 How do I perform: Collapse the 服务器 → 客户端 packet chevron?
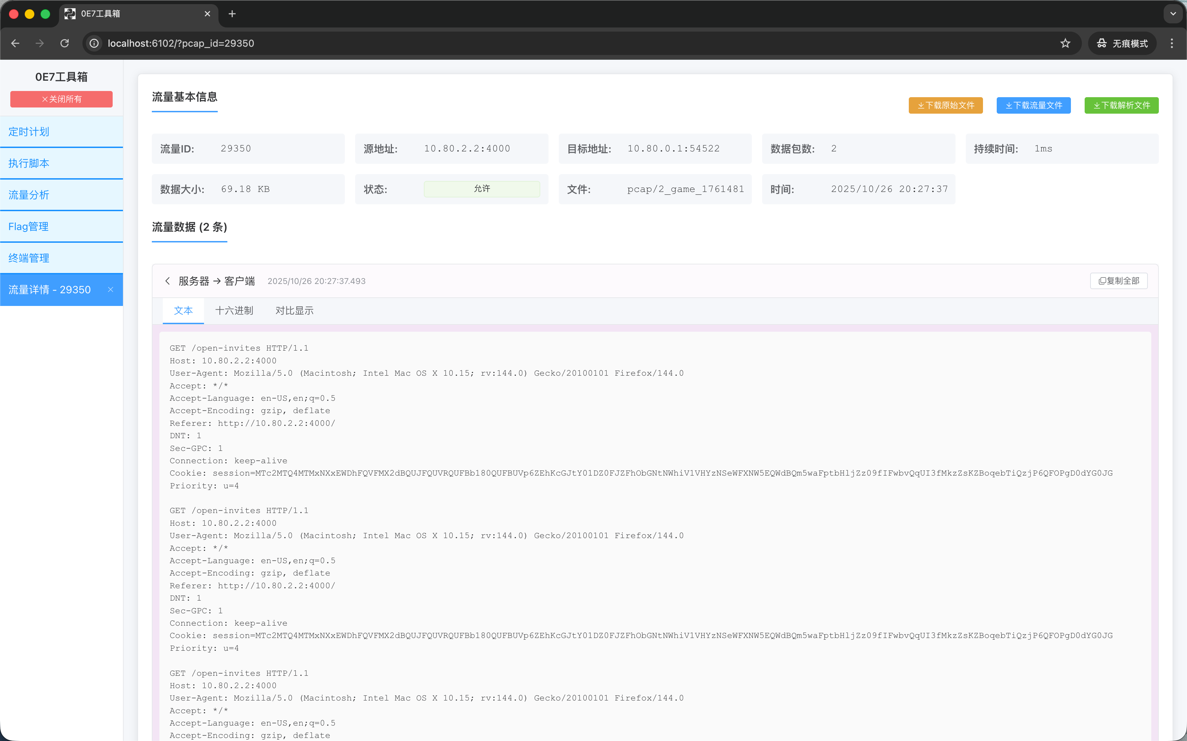click(x=168, y=281)
